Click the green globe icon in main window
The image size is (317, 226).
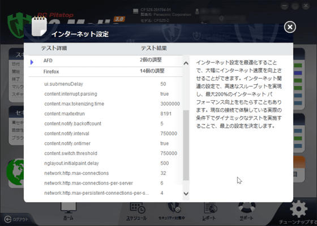coord(15,172)
